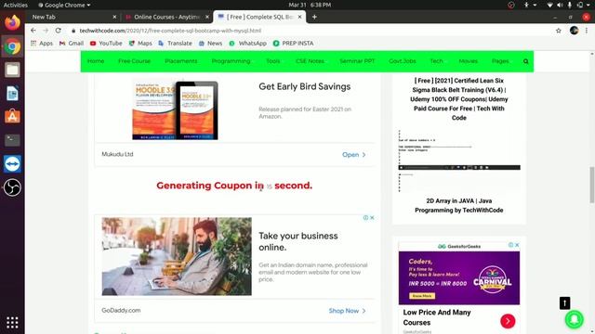Open Translate bookmark

tap(175, 44)
